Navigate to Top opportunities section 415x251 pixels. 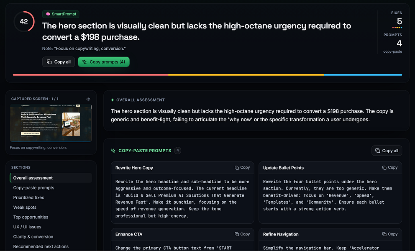click(x=31, y=217)
